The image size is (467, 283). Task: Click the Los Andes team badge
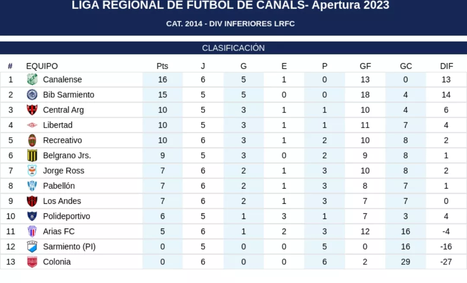point(32,201)
